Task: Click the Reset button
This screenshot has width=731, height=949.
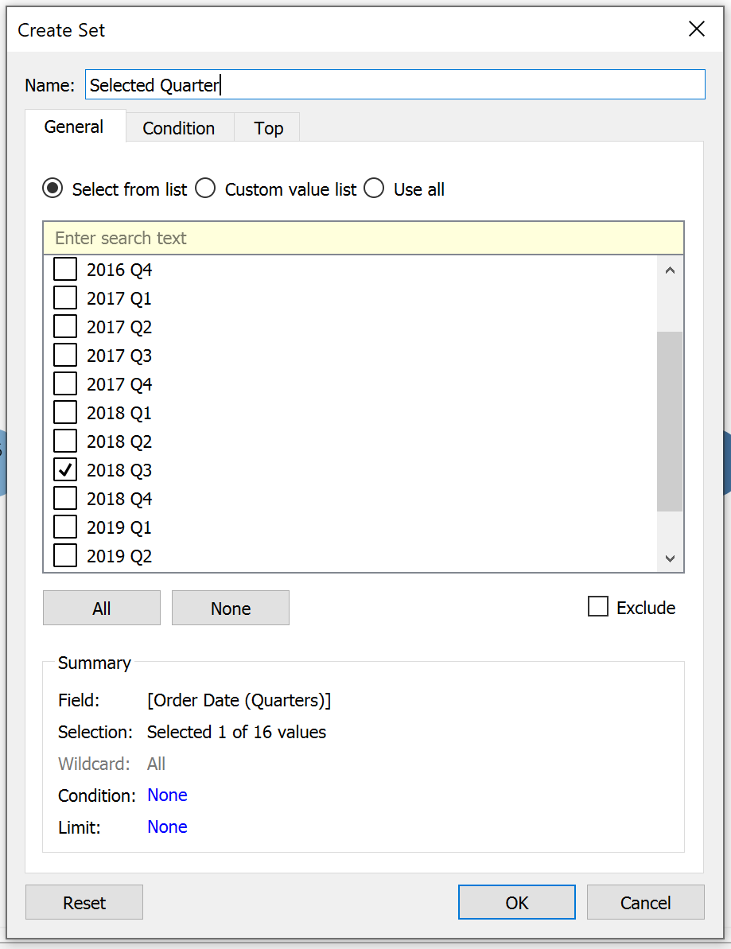Action: 84,902
